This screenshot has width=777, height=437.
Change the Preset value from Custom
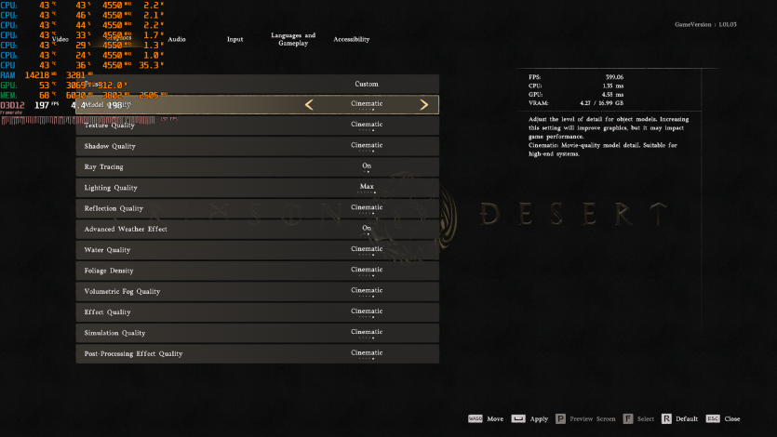pyautogui.click(x=367, y=84)
